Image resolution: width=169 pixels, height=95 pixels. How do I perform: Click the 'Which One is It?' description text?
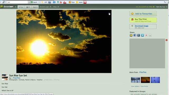pos(8,91)
